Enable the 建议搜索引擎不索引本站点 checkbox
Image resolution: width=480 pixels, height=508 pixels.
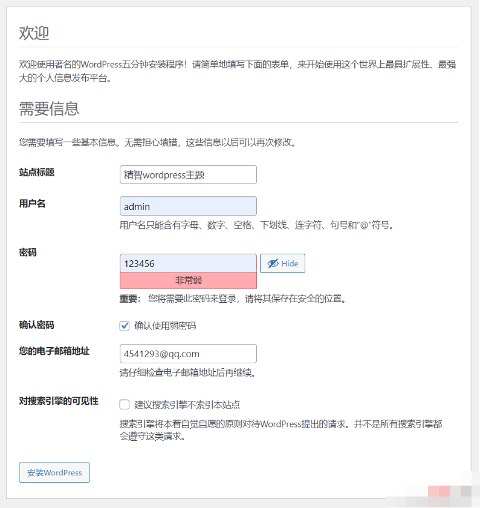tap(125, 404)
